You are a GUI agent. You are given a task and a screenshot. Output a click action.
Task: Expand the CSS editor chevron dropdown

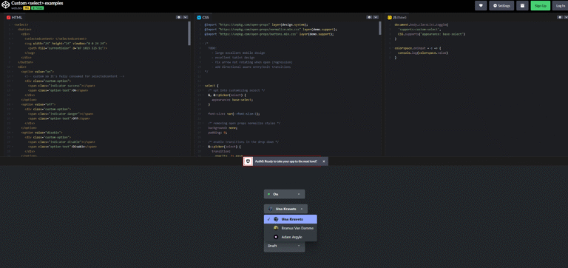click(x=376, y=17)
